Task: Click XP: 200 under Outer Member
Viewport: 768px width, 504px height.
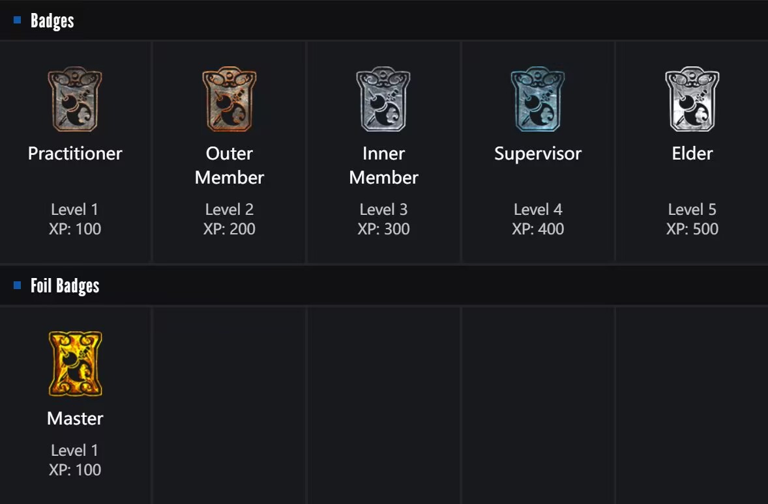Action: [x=229, y=229]
